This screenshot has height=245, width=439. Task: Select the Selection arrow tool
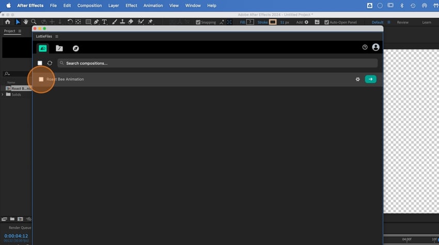18,22
